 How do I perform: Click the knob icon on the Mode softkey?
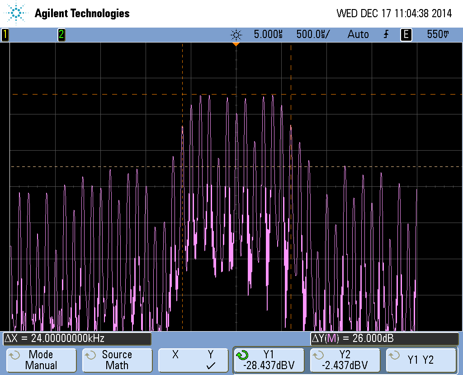(x=14, y=355)
